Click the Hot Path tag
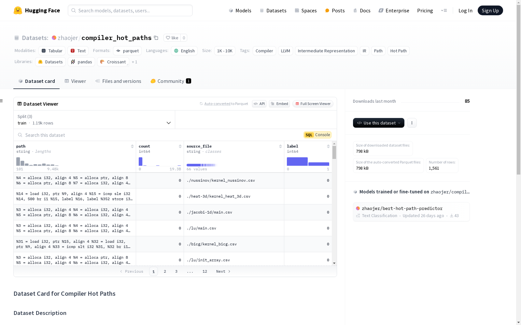The height and width of the screenshot is (325, 521). click(399, 51)
